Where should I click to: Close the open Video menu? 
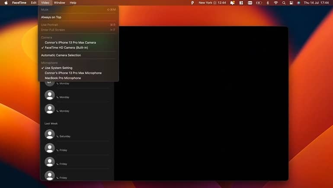pos(45,3)
